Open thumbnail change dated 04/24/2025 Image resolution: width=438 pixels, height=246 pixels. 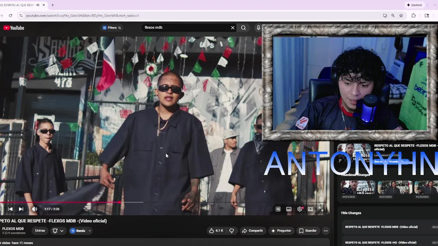coord(358,187)
